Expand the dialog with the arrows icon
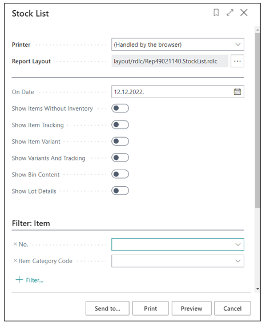 [x=230, y=13]
